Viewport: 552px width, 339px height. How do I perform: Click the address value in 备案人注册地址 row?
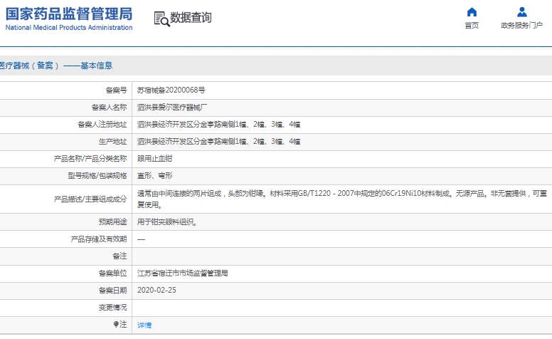pos(218,125)
